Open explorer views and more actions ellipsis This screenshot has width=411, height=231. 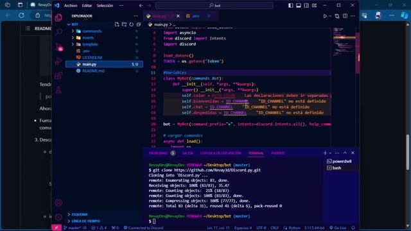point(136,16)
